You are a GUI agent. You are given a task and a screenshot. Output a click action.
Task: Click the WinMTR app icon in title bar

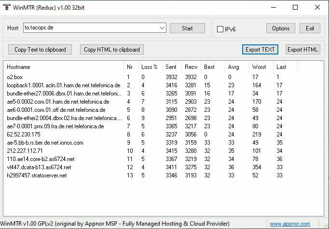[x=6, y=7]
